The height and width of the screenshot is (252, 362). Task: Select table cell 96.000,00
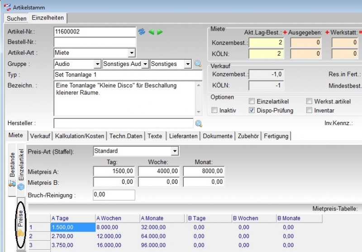pyautogui.click(x=162, y=245)
